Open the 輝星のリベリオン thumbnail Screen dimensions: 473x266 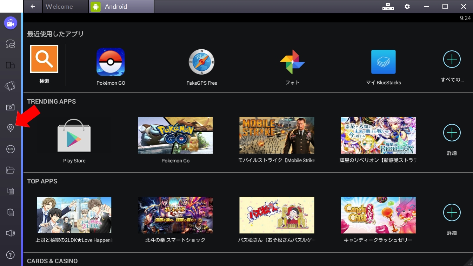coord(378,135)
